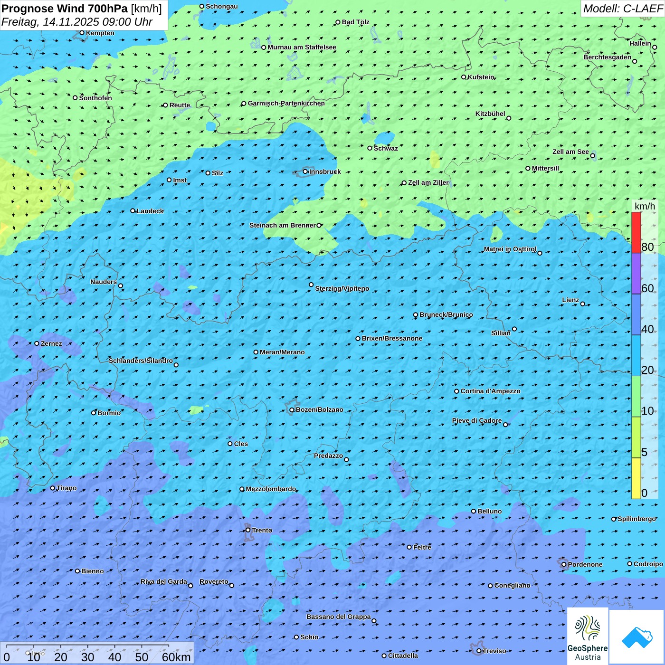Click the Bassano del Grappa marker
Viewport: 665px width, 665px height.
[x=374, y=621]
